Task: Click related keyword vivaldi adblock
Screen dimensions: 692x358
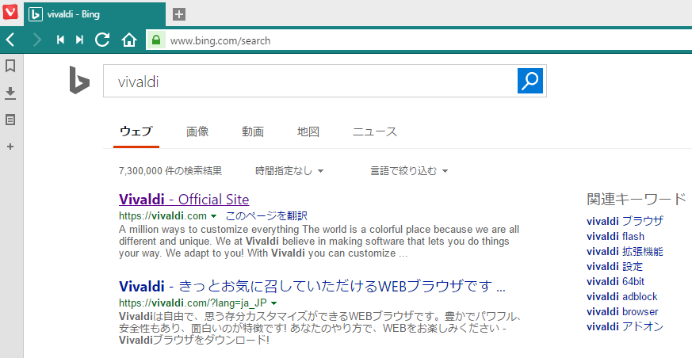Action: [621, 296]
